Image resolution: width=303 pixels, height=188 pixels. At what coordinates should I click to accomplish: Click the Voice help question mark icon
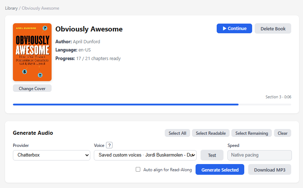[x=109, y=145]
